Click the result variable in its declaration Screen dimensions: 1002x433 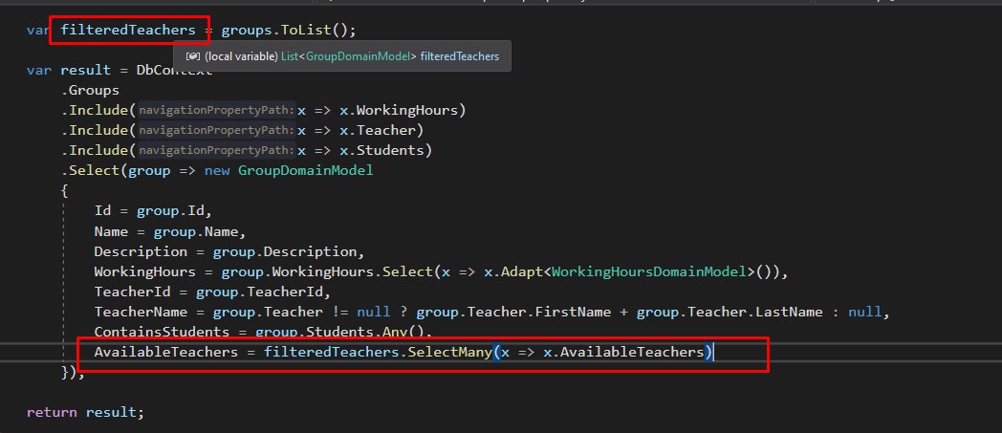click(86, 70)
